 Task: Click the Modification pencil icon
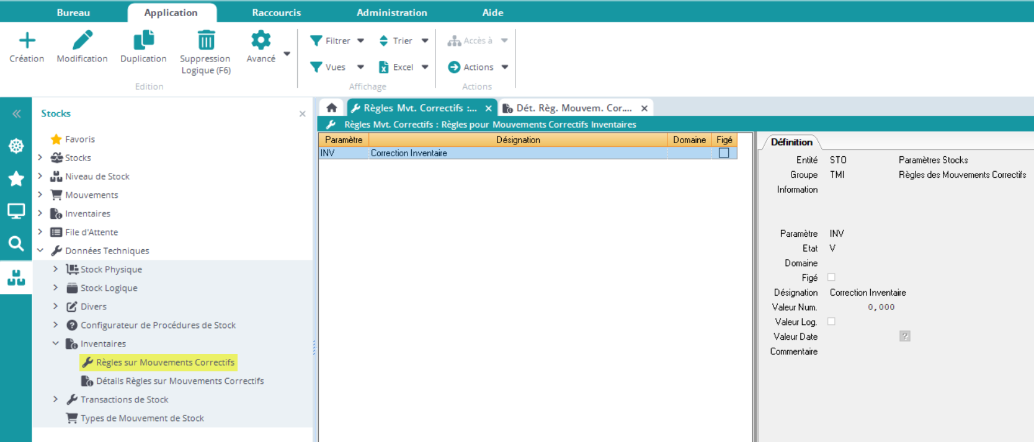[82, 41]
